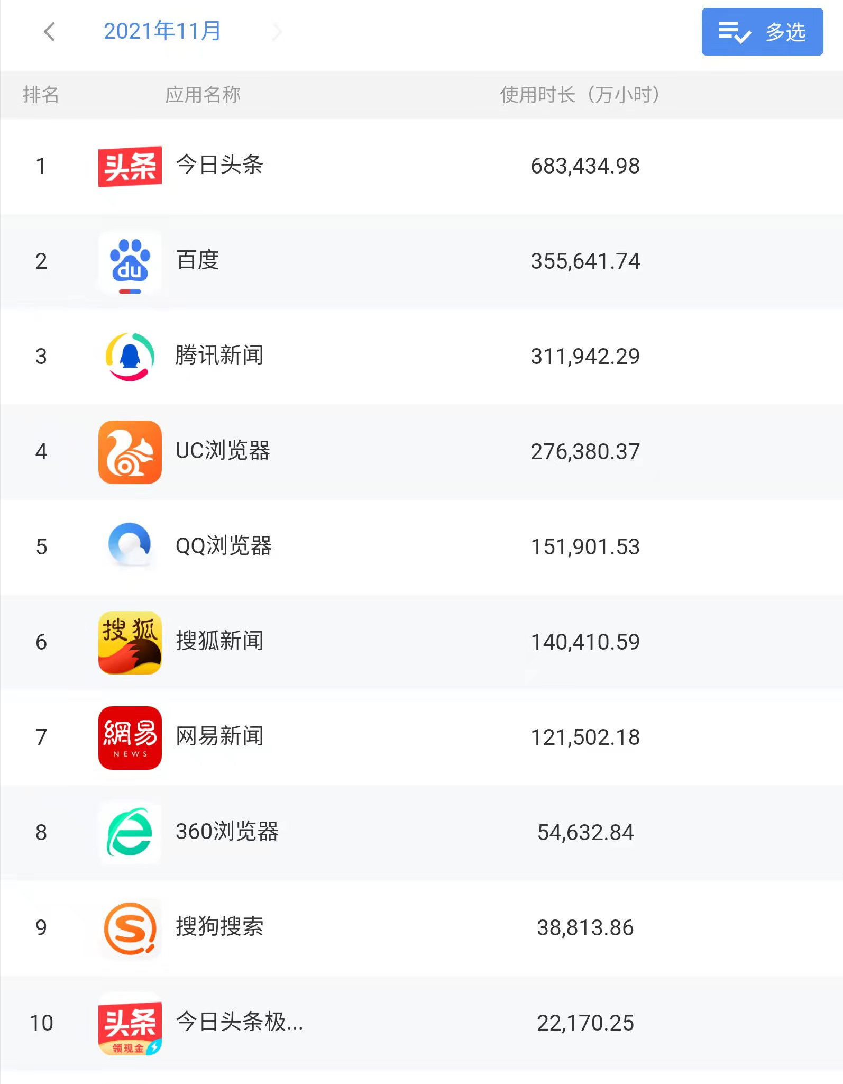
Task: Click the 搜狗搜索 orange S icon
Action: 130,928
